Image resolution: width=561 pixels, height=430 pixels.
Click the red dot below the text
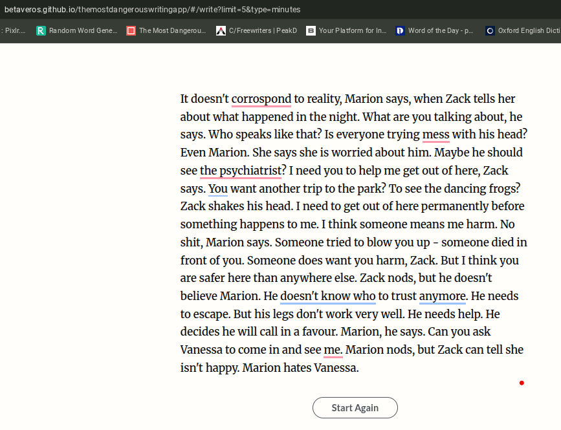[522, 383]
